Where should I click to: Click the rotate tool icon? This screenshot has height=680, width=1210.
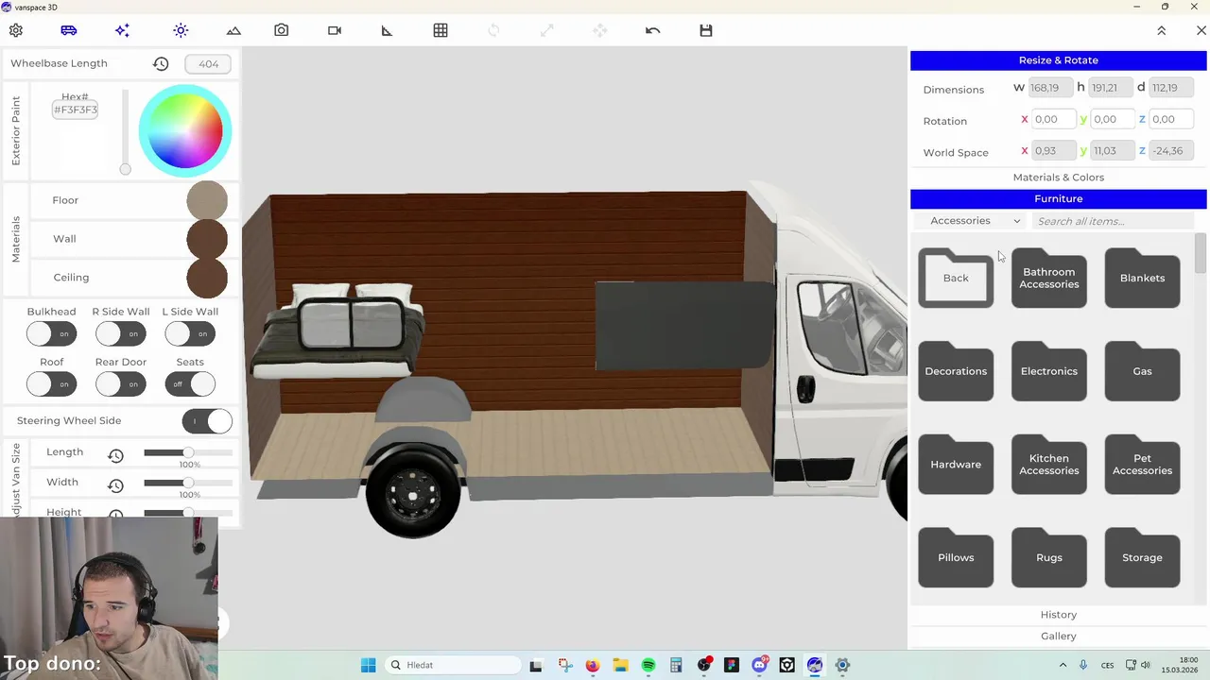coord(493,30)
